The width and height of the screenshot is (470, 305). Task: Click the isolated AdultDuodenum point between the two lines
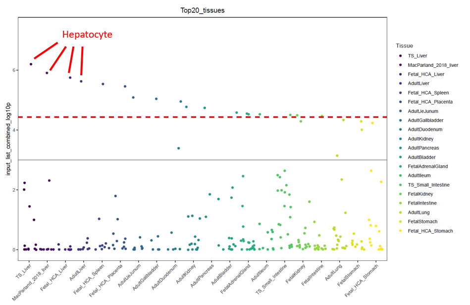point(179,149)
